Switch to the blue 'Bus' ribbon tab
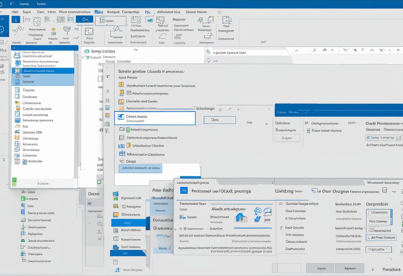Viewport: 403px width, 276px height. (x=98, y=12)
